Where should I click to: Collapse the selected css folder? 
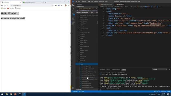click(x=87, y=64)
